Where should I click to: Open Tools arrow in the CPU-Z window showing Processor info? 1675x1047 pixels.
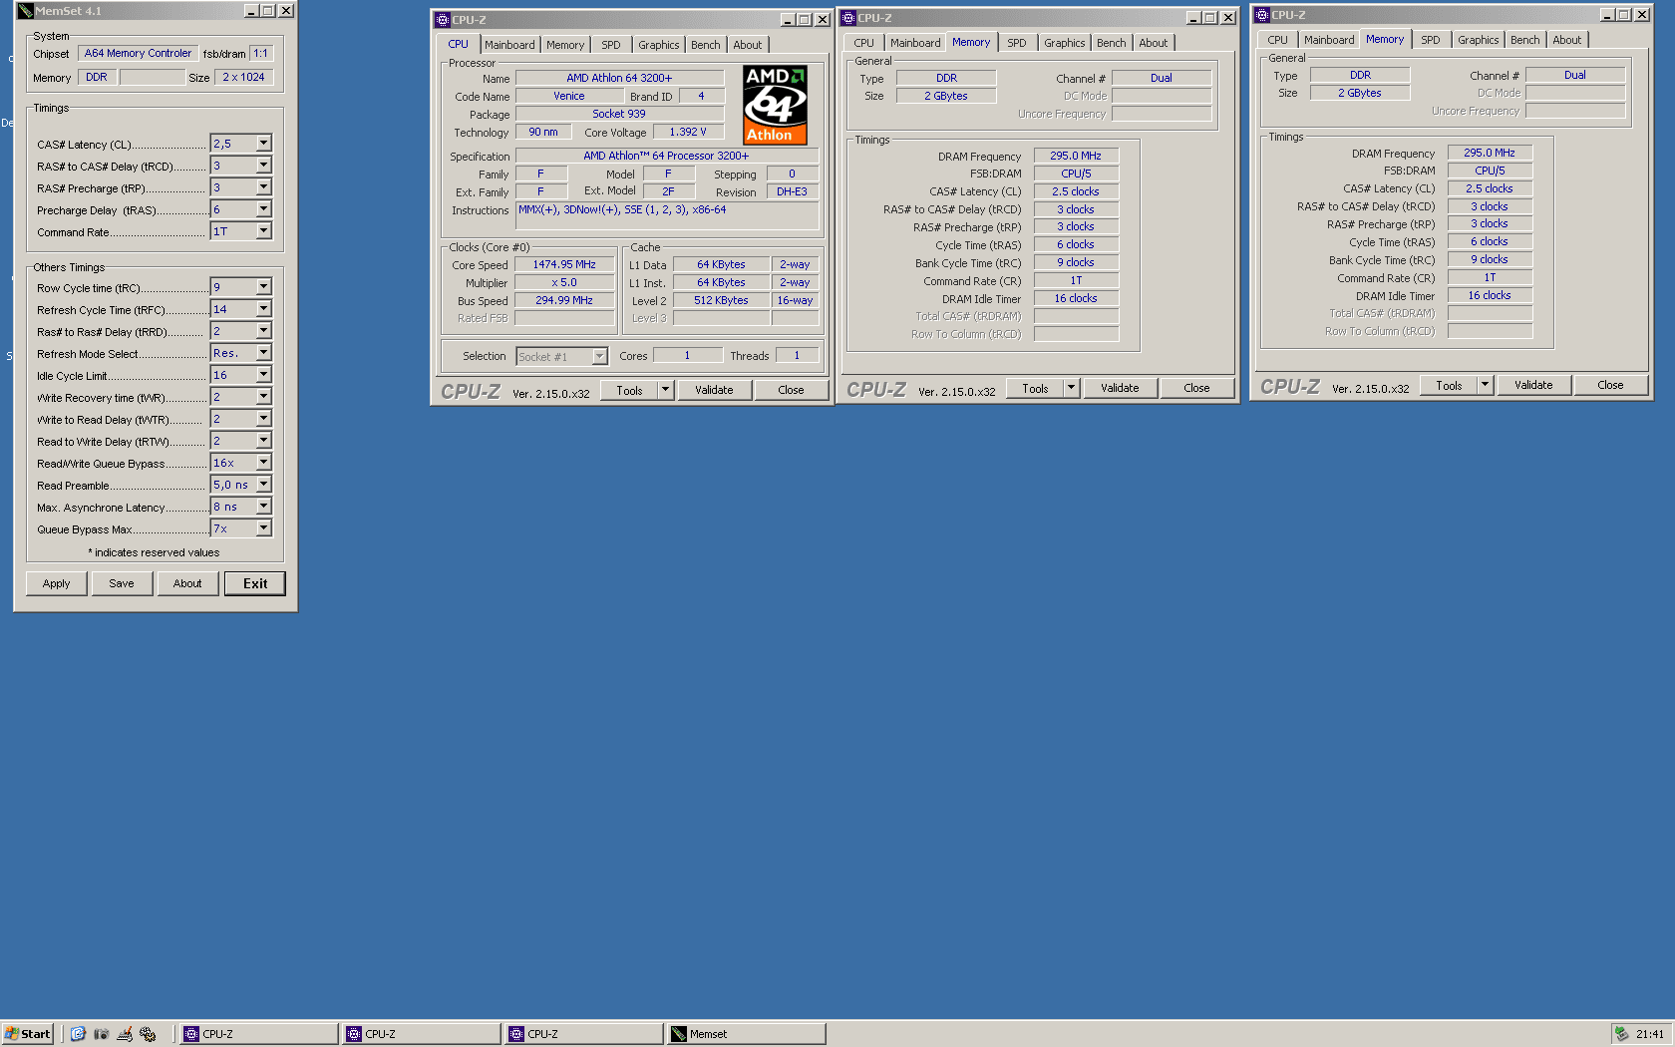666,390
